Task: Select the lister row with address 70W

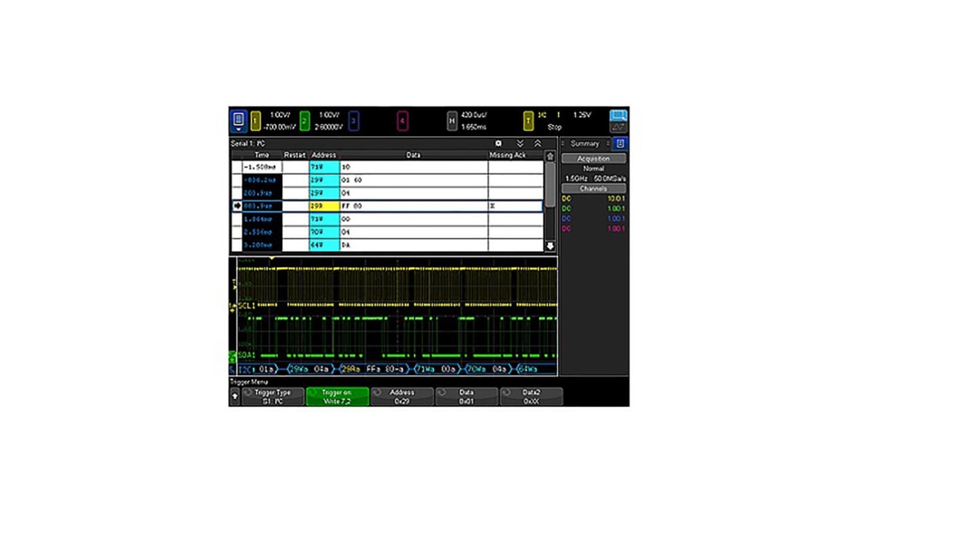Action: tap(387, 232)
